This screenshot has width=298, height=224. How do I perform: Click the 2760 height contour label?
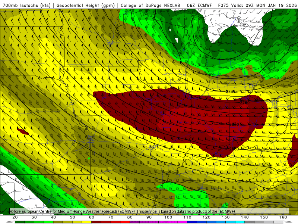pos(245,103)
